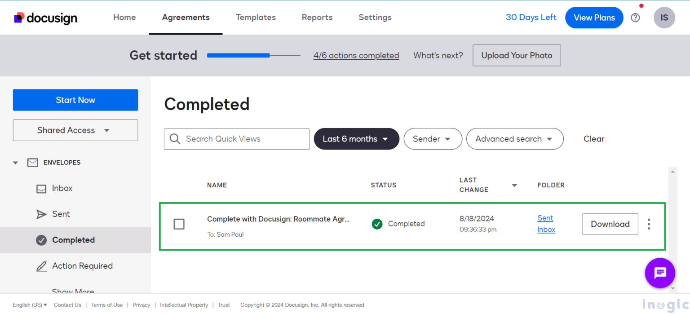Select Action Required in the sidebar

(83, 265)
